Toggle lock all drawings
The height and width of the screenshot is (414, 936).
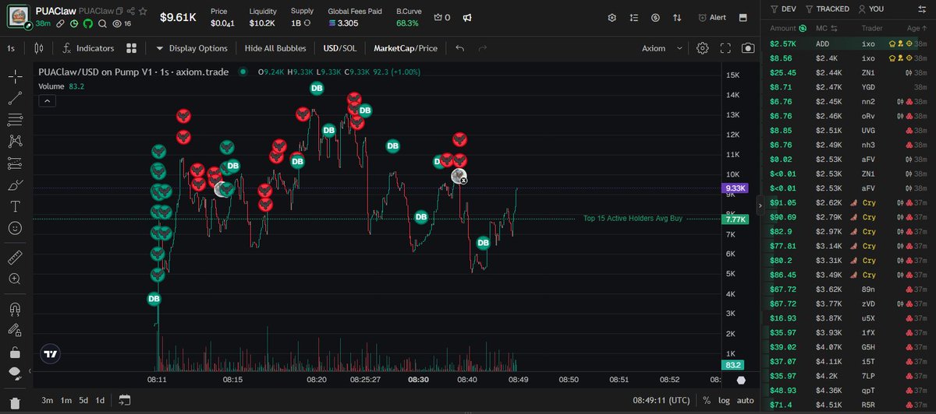[x=15, y=351]
